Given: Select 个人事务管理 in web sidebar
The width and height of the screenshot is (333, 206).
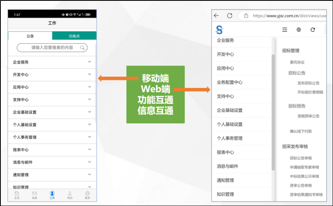Looking at the screenshot, I should tap(229, 138).
